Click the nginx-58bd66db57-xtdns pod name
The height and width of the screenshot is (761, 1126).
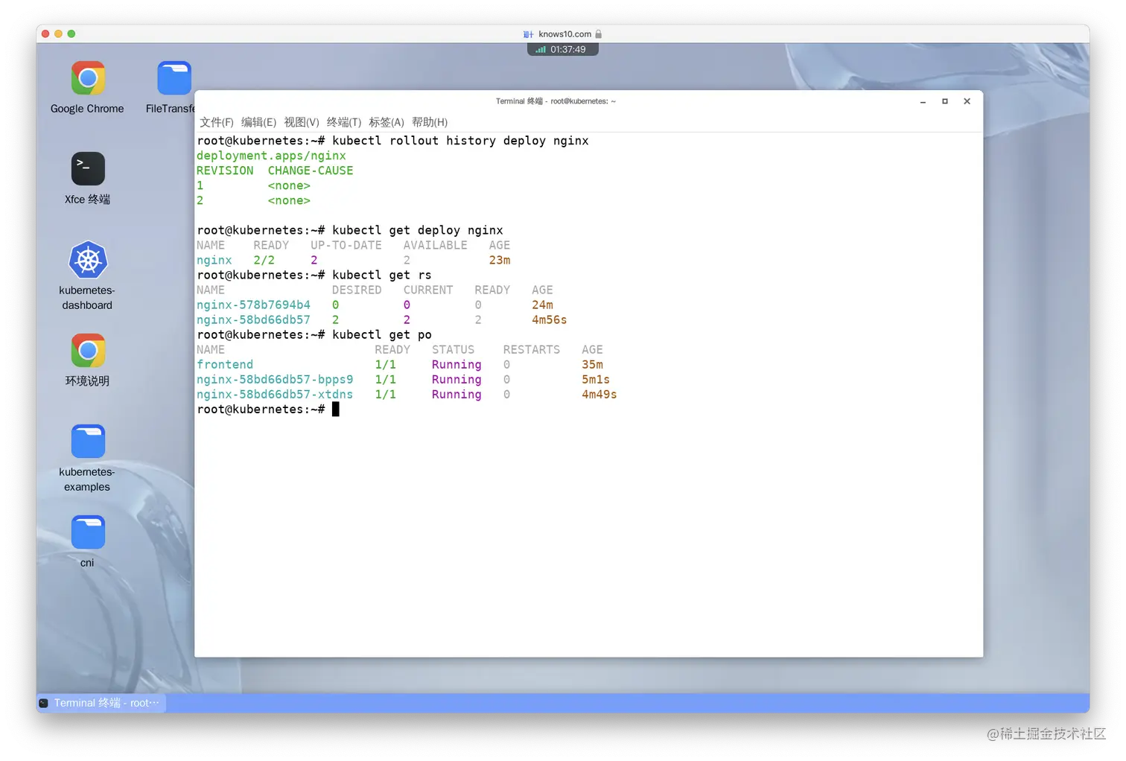click(x=275, y=394)
